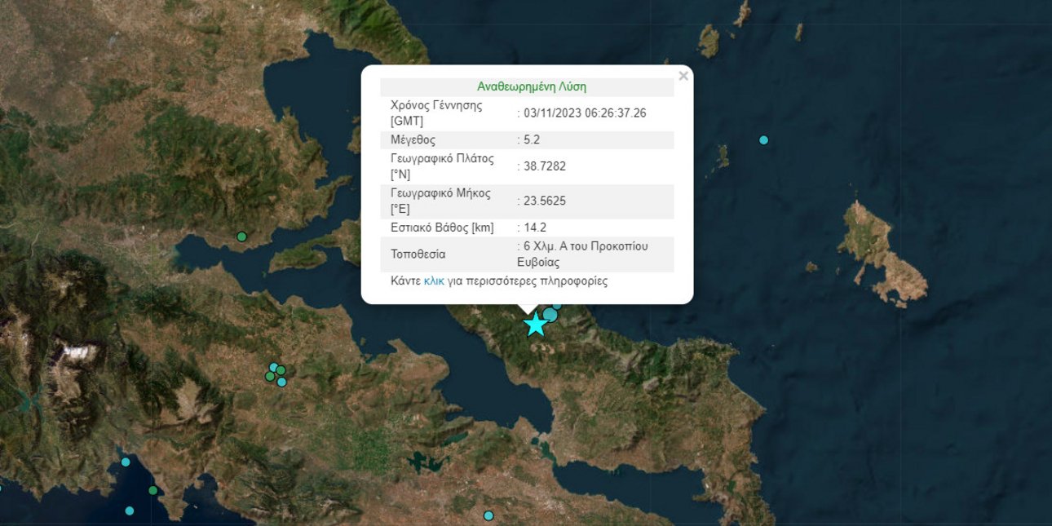Click the earthquake dot at the bottom center coast
1052x526 pixels.
click(488, 515)
